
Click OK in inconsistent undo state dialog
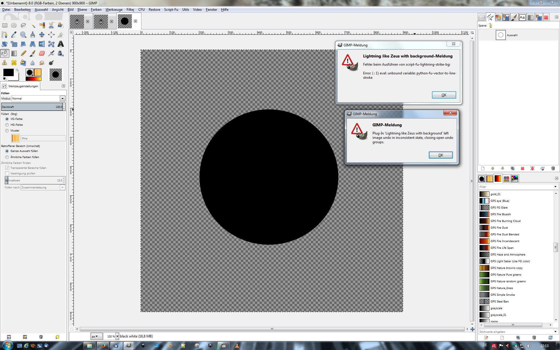point(440,155)
